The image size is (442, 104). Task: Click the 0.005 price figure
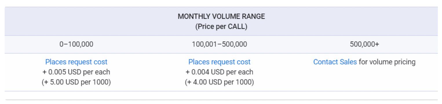click(x=55, y=72)
